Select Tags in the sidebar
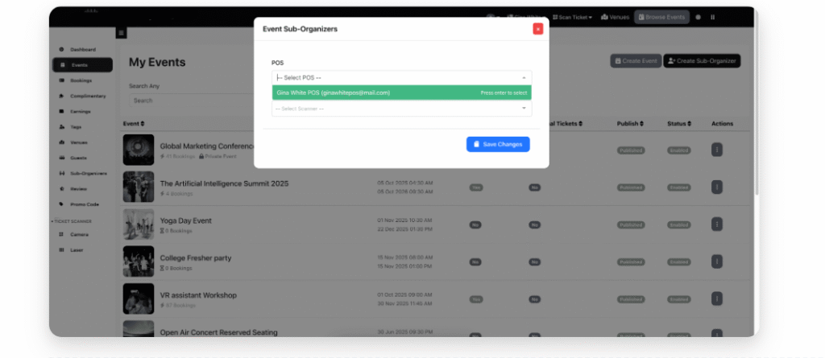Image resolution: width=825 pixels, height=358 pixels. pos(77,126)
